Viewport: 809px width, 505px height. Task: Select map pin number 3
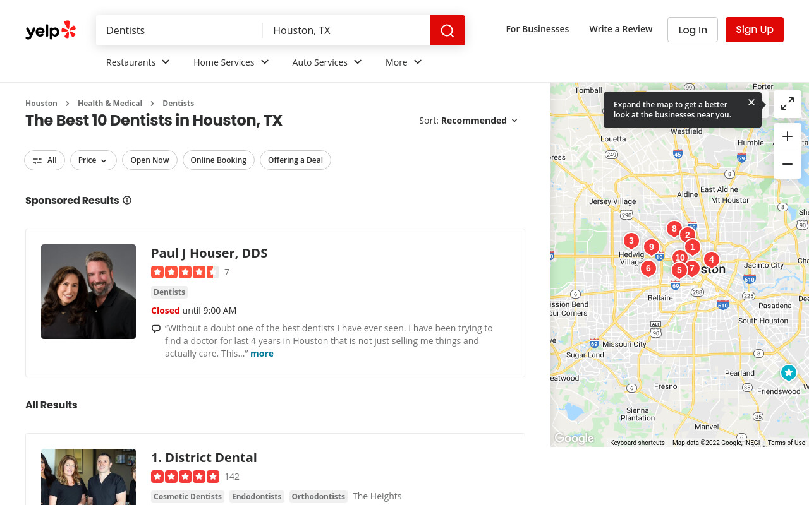coord(631,241)
